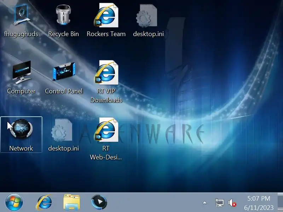Click the Show desktop strip at the taskbar end
Image resolution: width=283 pixels, height=212 pixels.
(280, 202)
